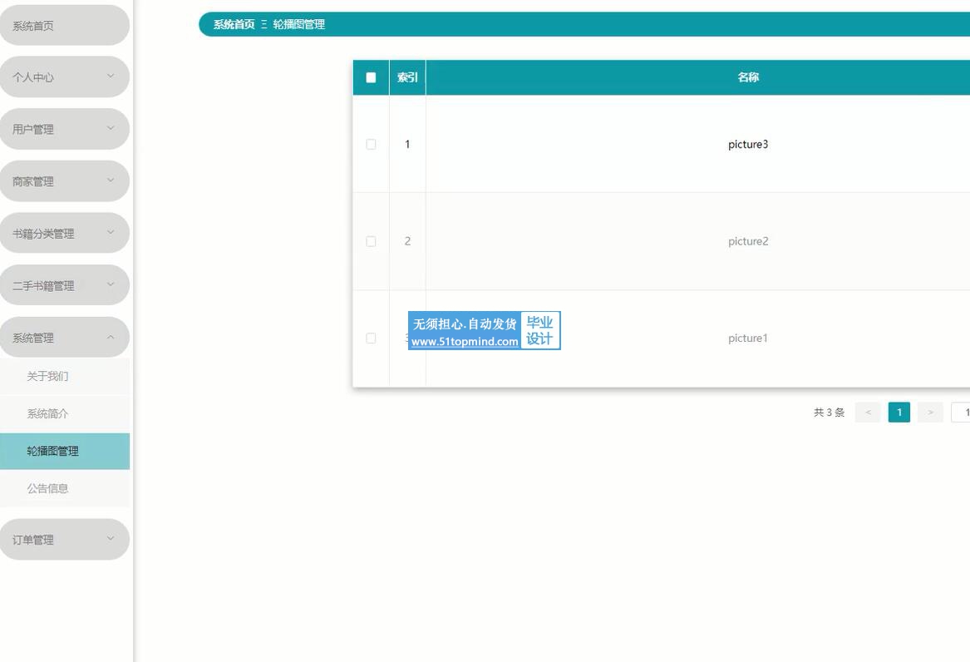The width and height of the screenshot is (970, 662).
Task: Open the 书籍分类管理 dropdown arrow
Action: point(111,233)
